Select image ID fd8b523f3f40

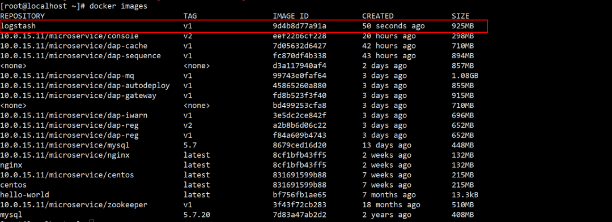pyautogui.click(x=299, y=95)
